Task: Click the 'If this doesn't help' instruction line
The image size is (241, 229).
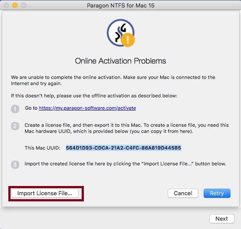Action: tap(94, 96)
